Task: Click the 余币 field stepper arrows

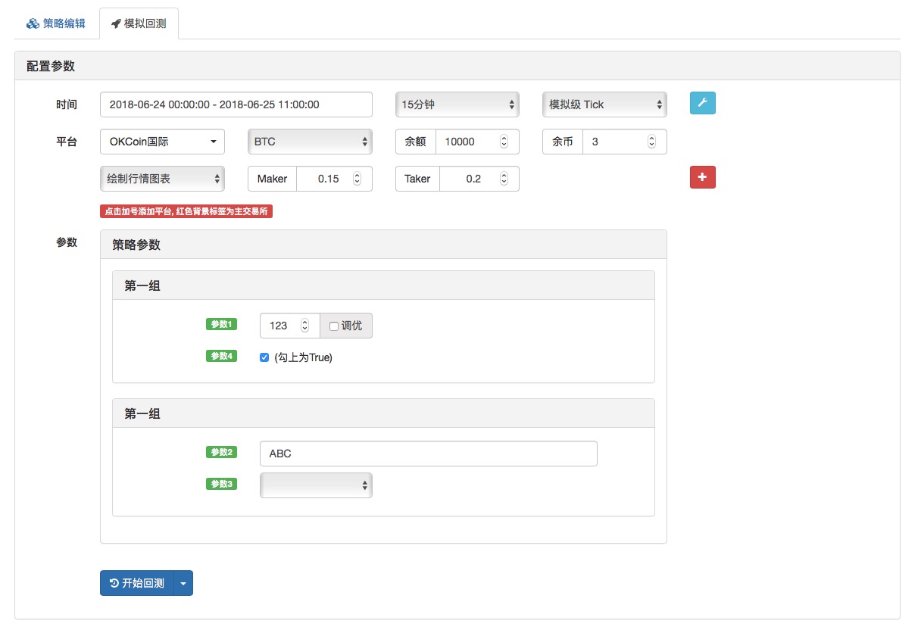Action: 652,142
